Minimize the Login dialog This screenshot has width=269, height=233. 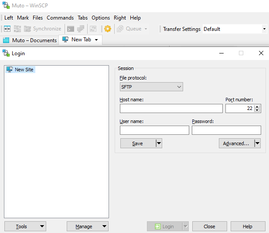[221, 53]
